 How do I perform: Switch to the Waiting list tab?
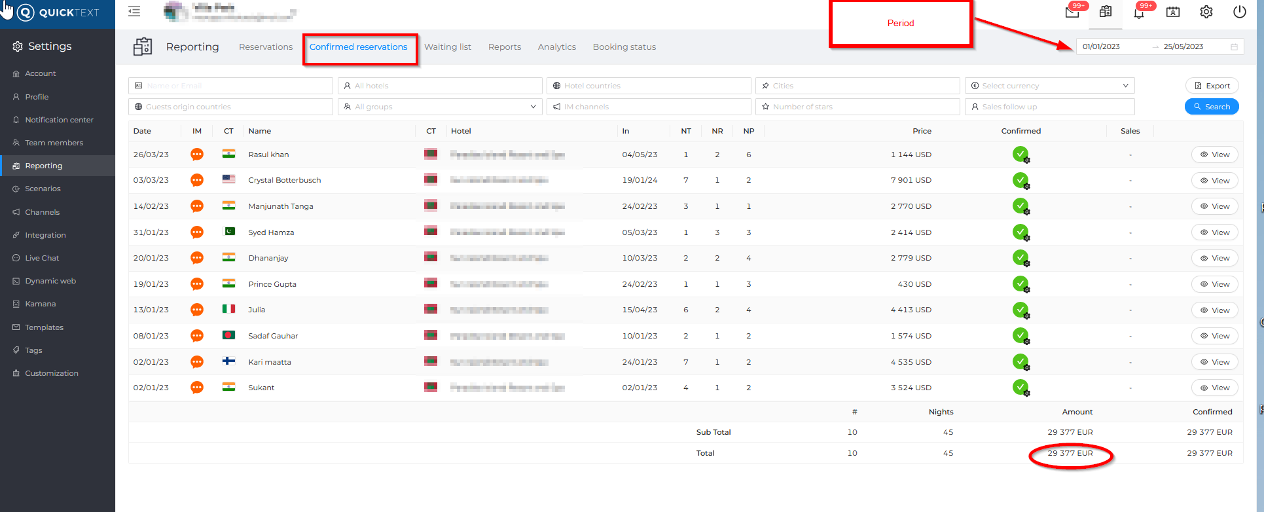tap(447, 47)
